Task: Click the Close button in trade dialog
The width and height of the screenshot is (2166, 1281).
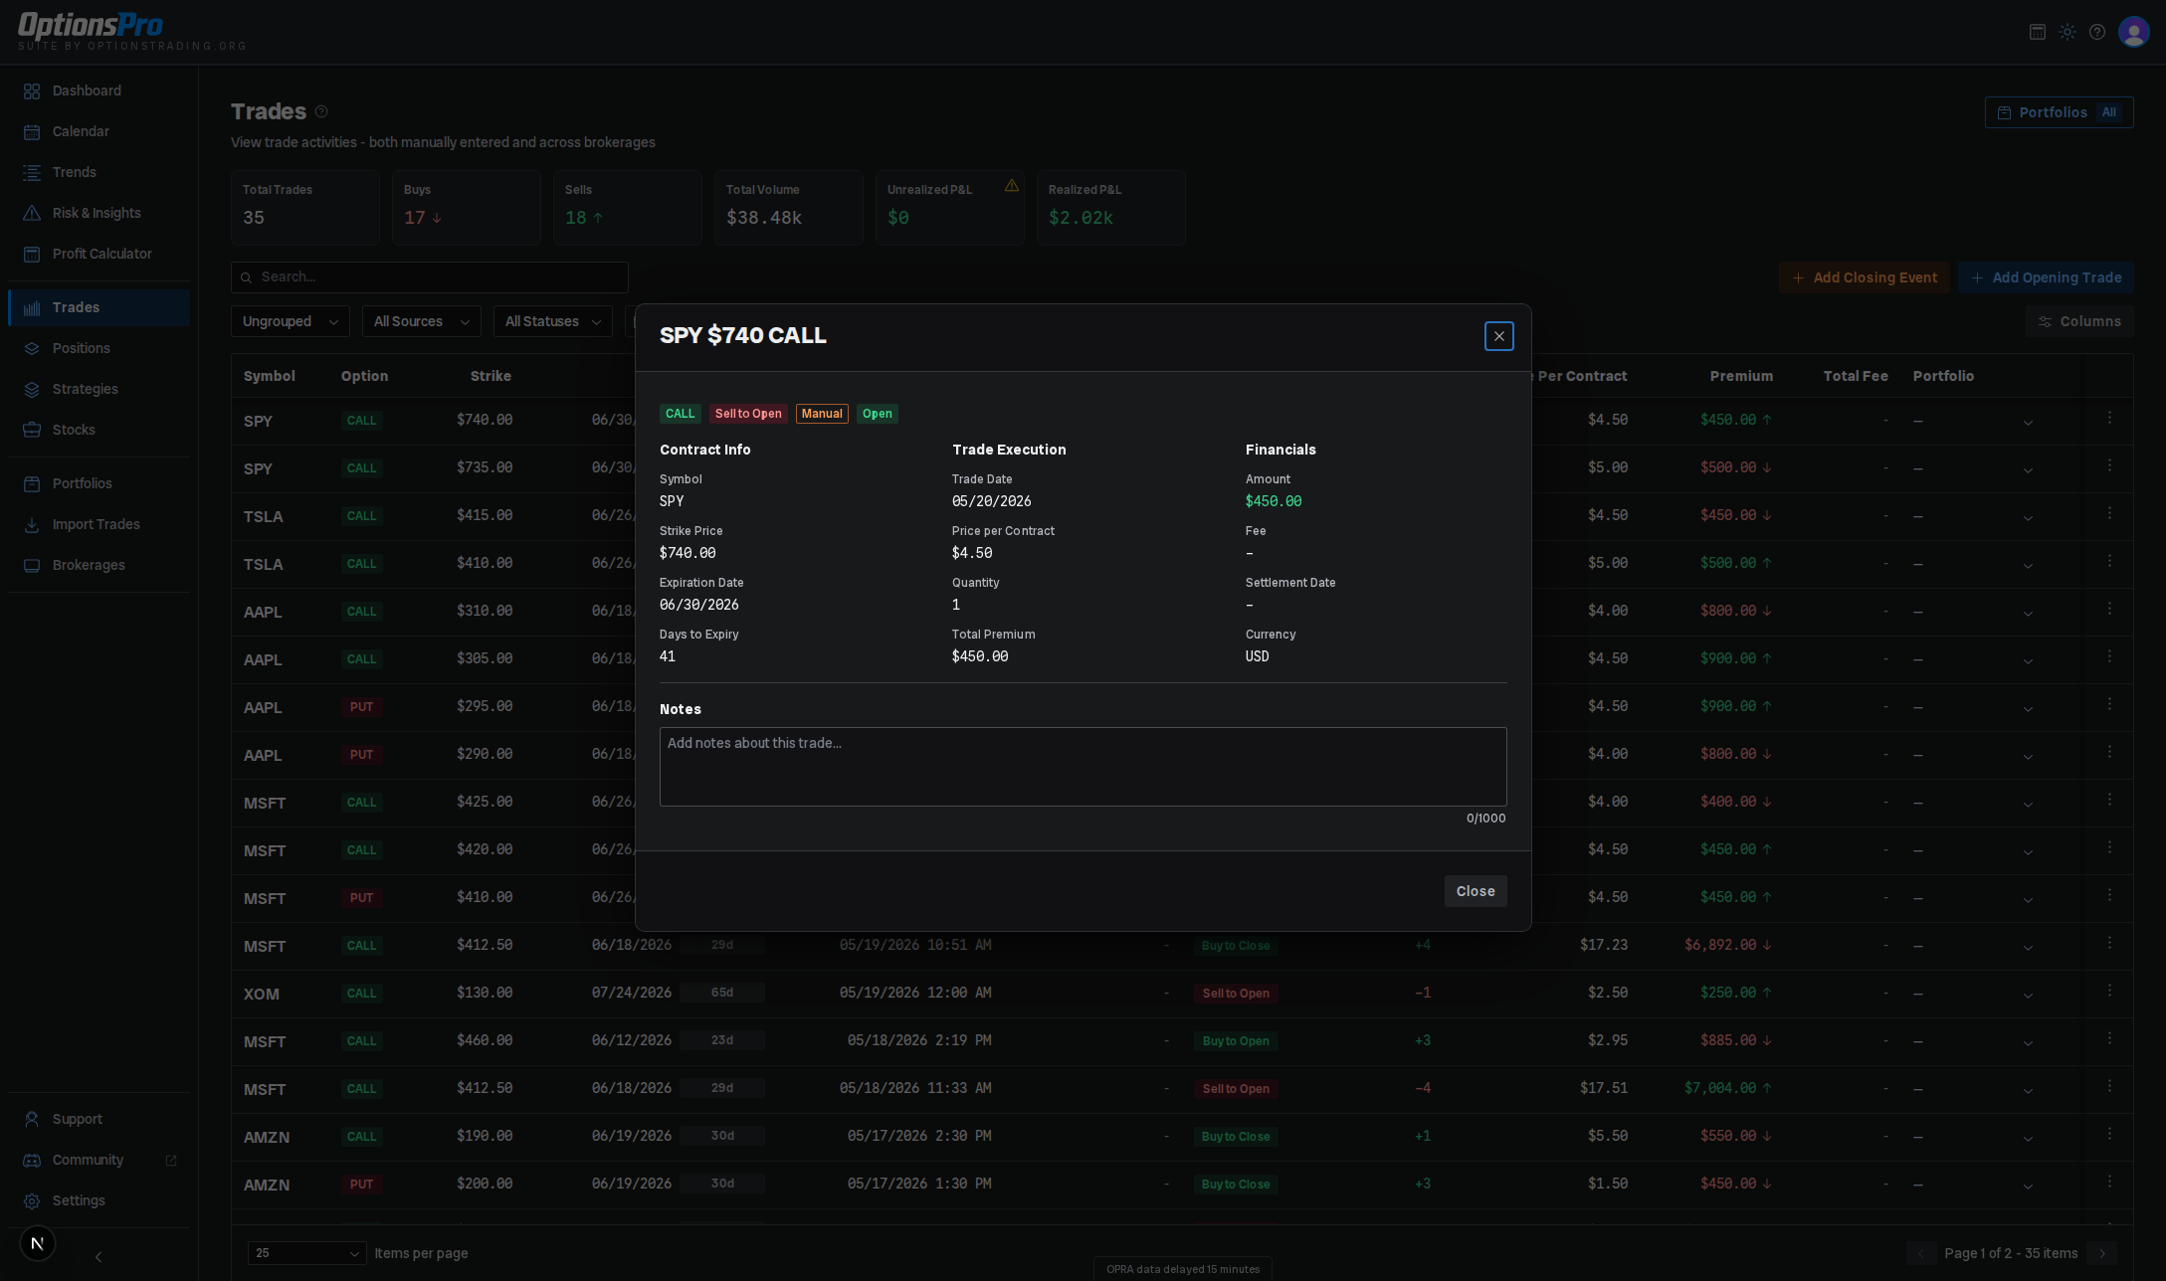Action: pos(1475,891)
